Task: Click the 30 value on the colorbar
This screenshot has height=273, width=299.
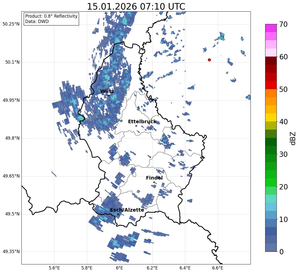Action: tap(283, 154)
